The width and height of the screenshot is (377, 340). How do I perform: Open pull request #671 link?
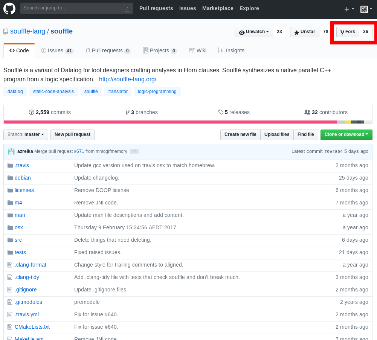click(79, 151)
